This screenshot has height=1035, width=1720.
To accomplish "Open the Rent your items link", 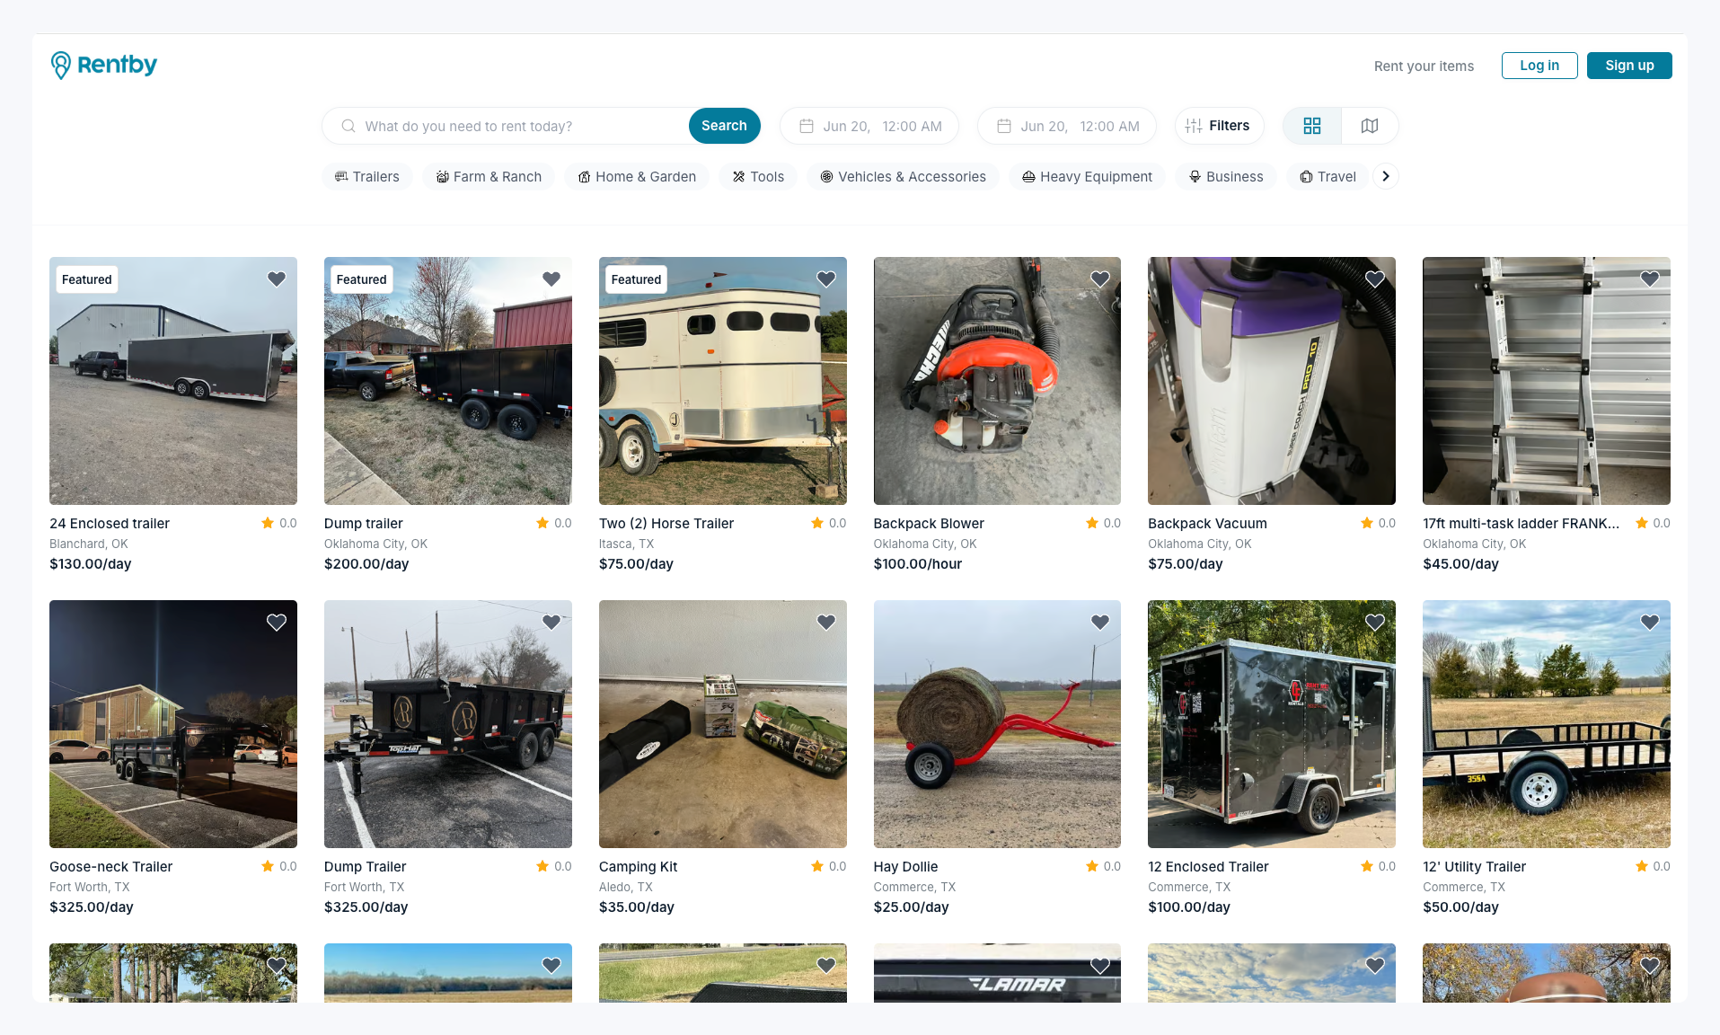I will tap(1424, 66).
